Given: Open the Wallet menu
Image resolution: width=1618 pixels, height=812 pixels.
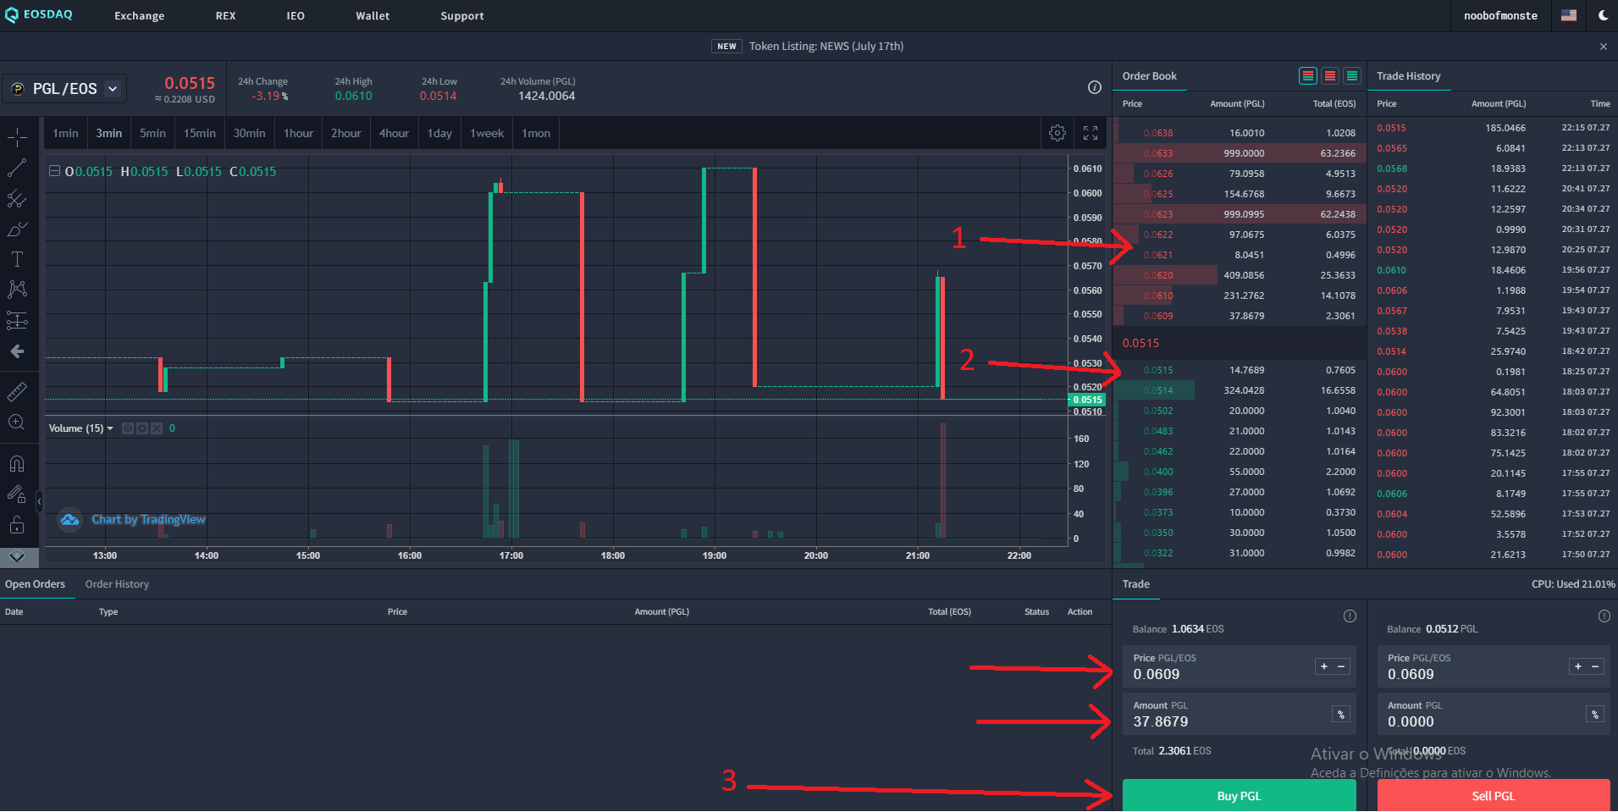Looking at the screenshot, I should [x=373, y=15].
